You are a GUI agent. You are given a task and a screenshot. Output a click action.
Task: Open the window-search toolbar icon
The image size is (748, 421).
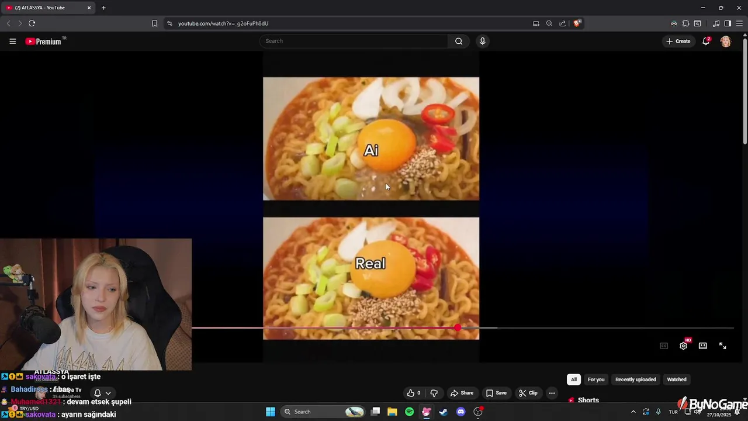coord(697,23)
